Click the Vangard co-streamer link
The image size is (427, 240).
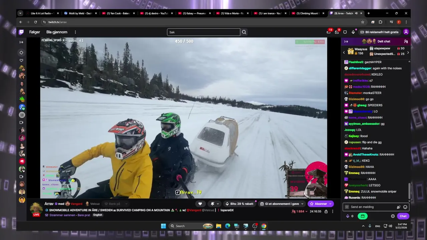click(x=76, y=204)
